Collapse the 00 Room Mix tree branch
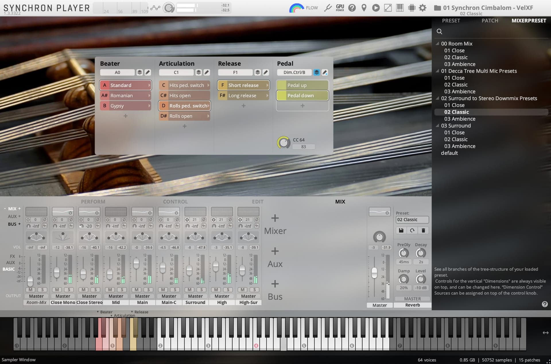The width and height of the screenshot is (551, 364). [x=437, y=44]
